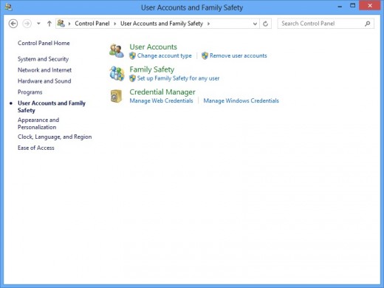Open the User Accounts heading link
This screenshot has height=288, width=384.
coord(154,47)
